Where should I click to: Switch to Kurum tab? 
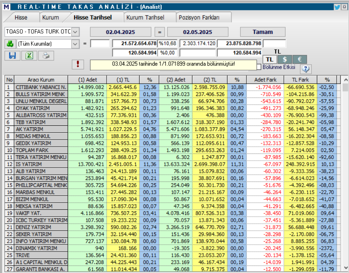pos(50,18)
